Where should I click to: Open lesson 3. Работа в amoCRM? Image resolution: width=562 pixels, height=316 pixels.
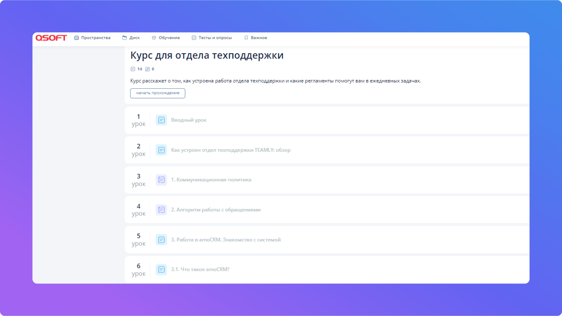click(x=327, y=240)
